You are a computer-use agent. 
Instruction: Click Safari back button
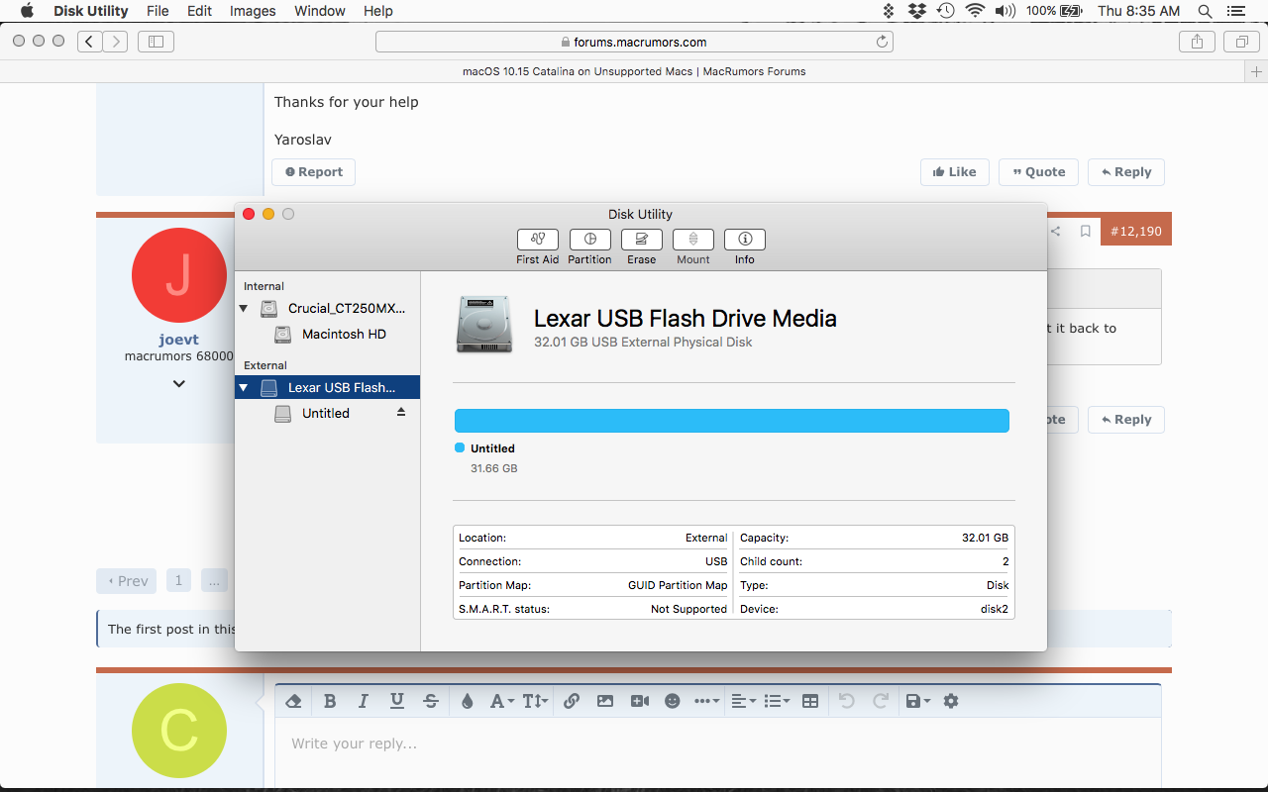[x=90, y=42]
